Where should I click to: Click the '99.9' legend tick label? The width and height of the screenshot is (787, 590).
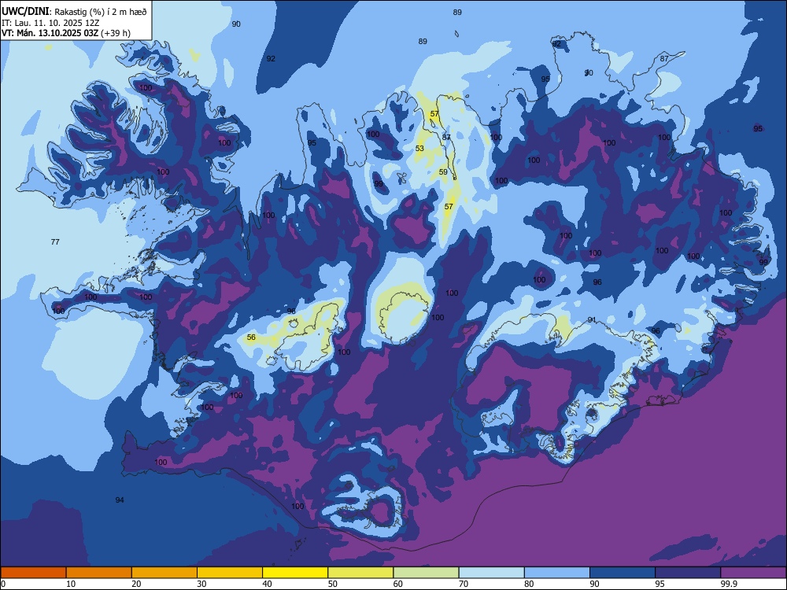729,584
